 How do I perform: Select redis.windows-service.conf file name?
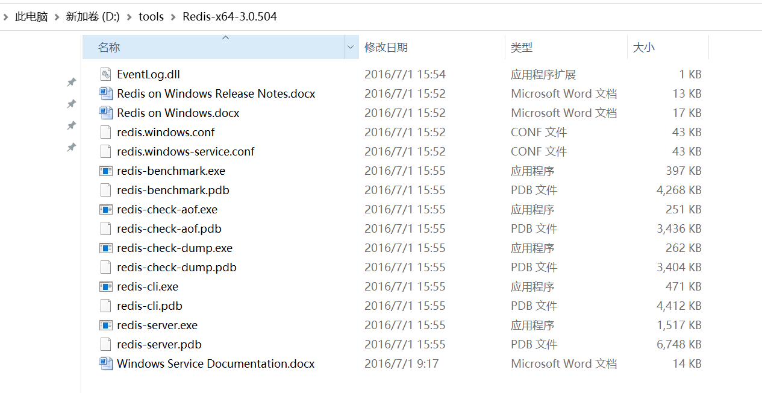[x=186, y=151]
